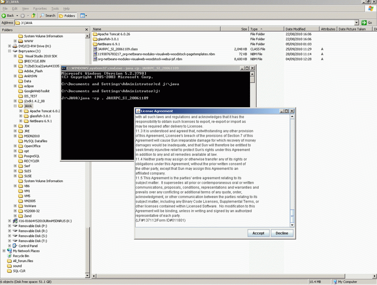Open the Back button history dropdown arrow
Image resolution: width=377 pixels, height=285 pixels.
tap(17, 16)
